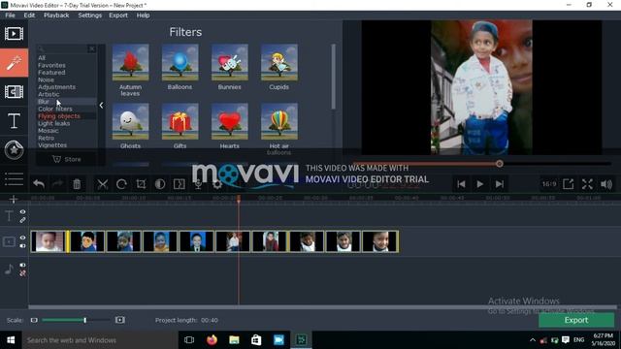This screenshot has width=621, height=349.
Task: Click the filters list vertical scrollbar
Action: 333,77
